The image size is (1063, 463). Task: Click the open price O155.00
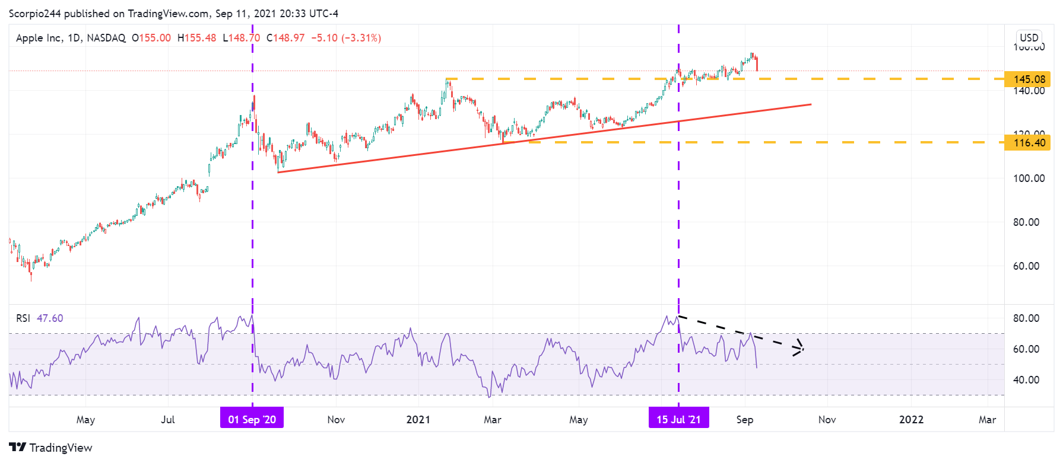(151, 38)
